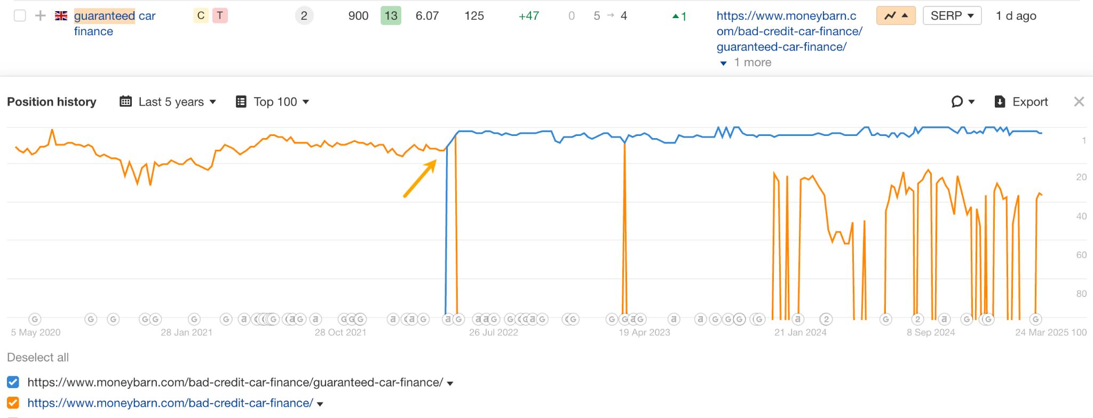Open the SERP dropdown
The width and height of the screenshot is (1093, 418).
click(952, 16)
